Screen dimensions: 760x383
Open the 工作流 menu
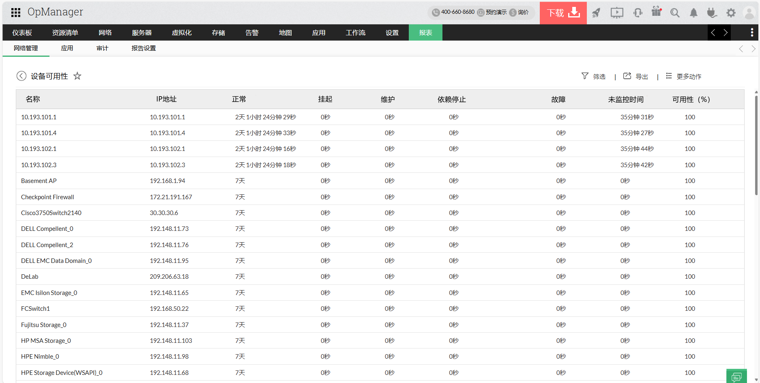356,33
